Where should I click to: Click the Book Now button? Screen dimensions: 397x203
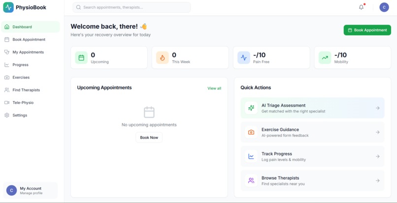(x=149, y=138)
